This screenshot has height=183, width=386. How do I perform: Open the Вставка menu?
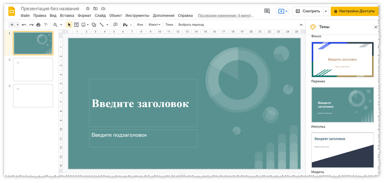[67, 16]
